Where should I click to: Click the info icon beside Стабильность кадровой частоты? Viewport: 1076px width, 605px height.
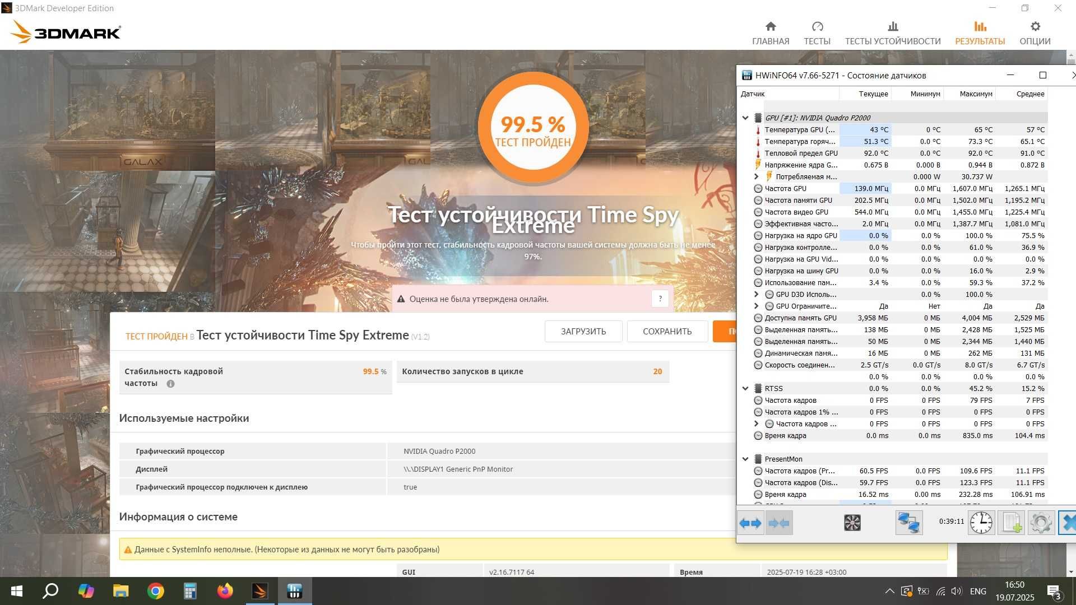(170, 384)
